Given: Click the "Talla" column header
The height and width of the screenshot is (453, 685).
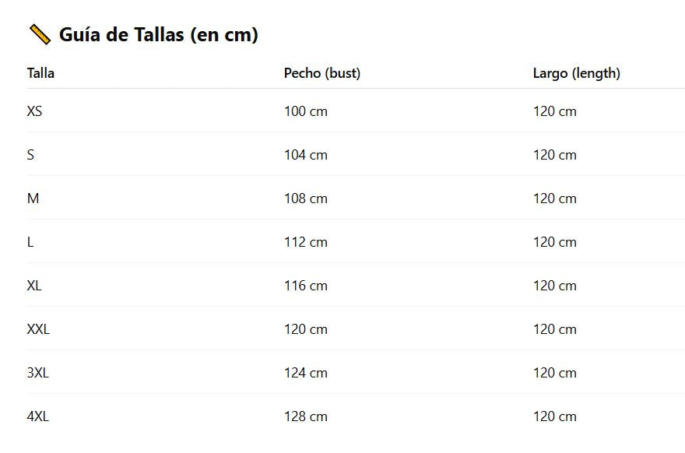Looking at the screenshot, I should click(40, 73).
